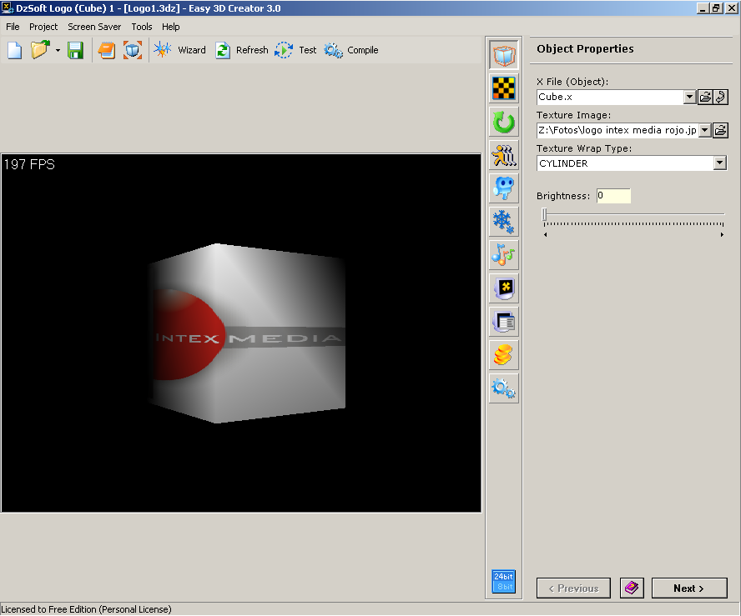The width and height of the screenshot is (741, 616).
Task: Open the music notes sound settings icon
Action: click(x=504, y=255)
